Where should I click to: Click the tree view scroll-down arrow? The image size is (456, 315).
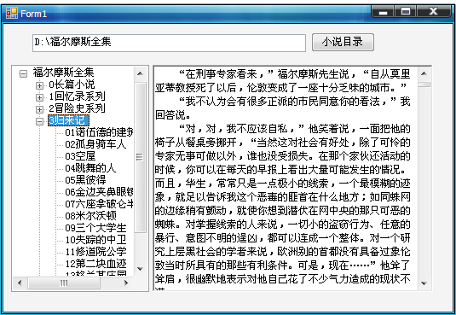point(140,269)
